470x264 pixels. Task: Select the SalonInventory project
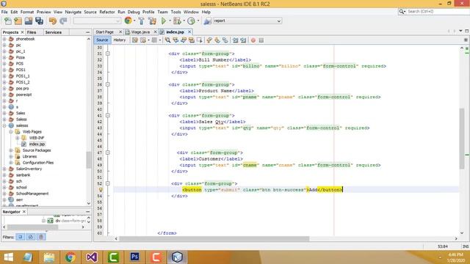click(29, 169)
